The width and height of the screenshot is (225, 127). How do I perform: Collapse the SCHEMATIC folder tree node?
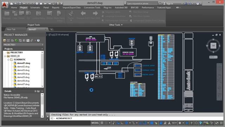coord(8,60)
